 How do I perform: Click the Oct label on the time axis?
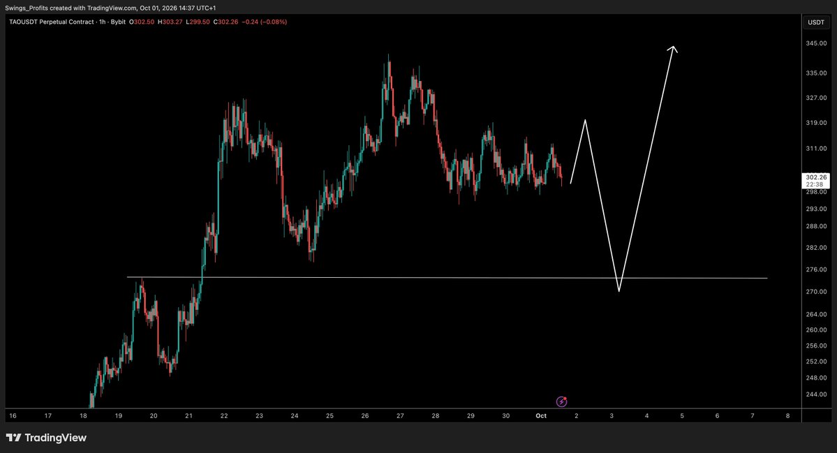coord(541,415)
